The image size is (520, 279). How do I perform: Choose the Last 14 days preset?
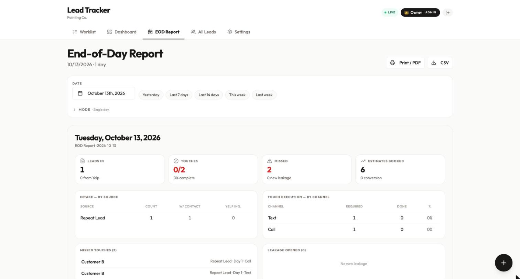(209, 95)
